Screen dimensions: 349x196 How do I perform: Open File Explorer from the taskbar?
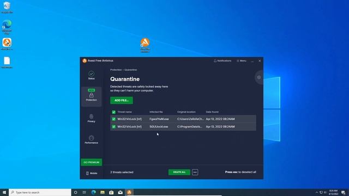[x=103, y=192]
